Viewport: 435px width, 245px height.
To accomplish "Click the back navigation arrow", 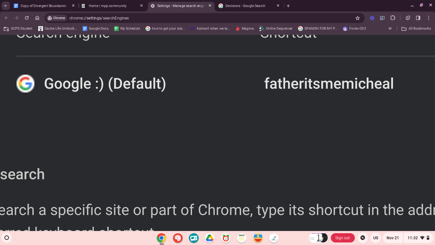I will click(x=6, y=18).
